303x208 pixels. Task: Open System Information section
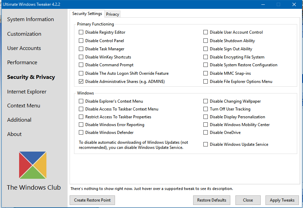coord(30,19)
